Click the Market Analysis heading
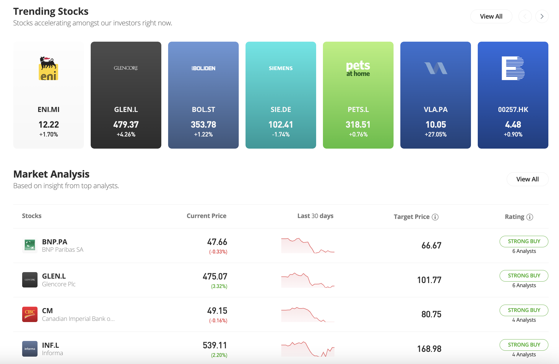 click(x=51, y=174)
